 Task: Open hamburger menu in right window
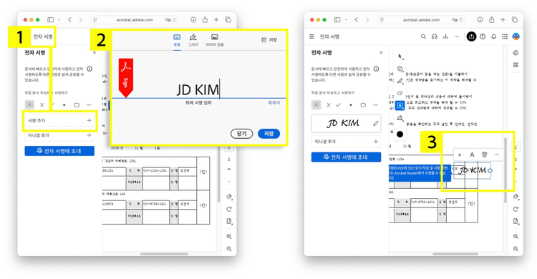click(311, 36)
